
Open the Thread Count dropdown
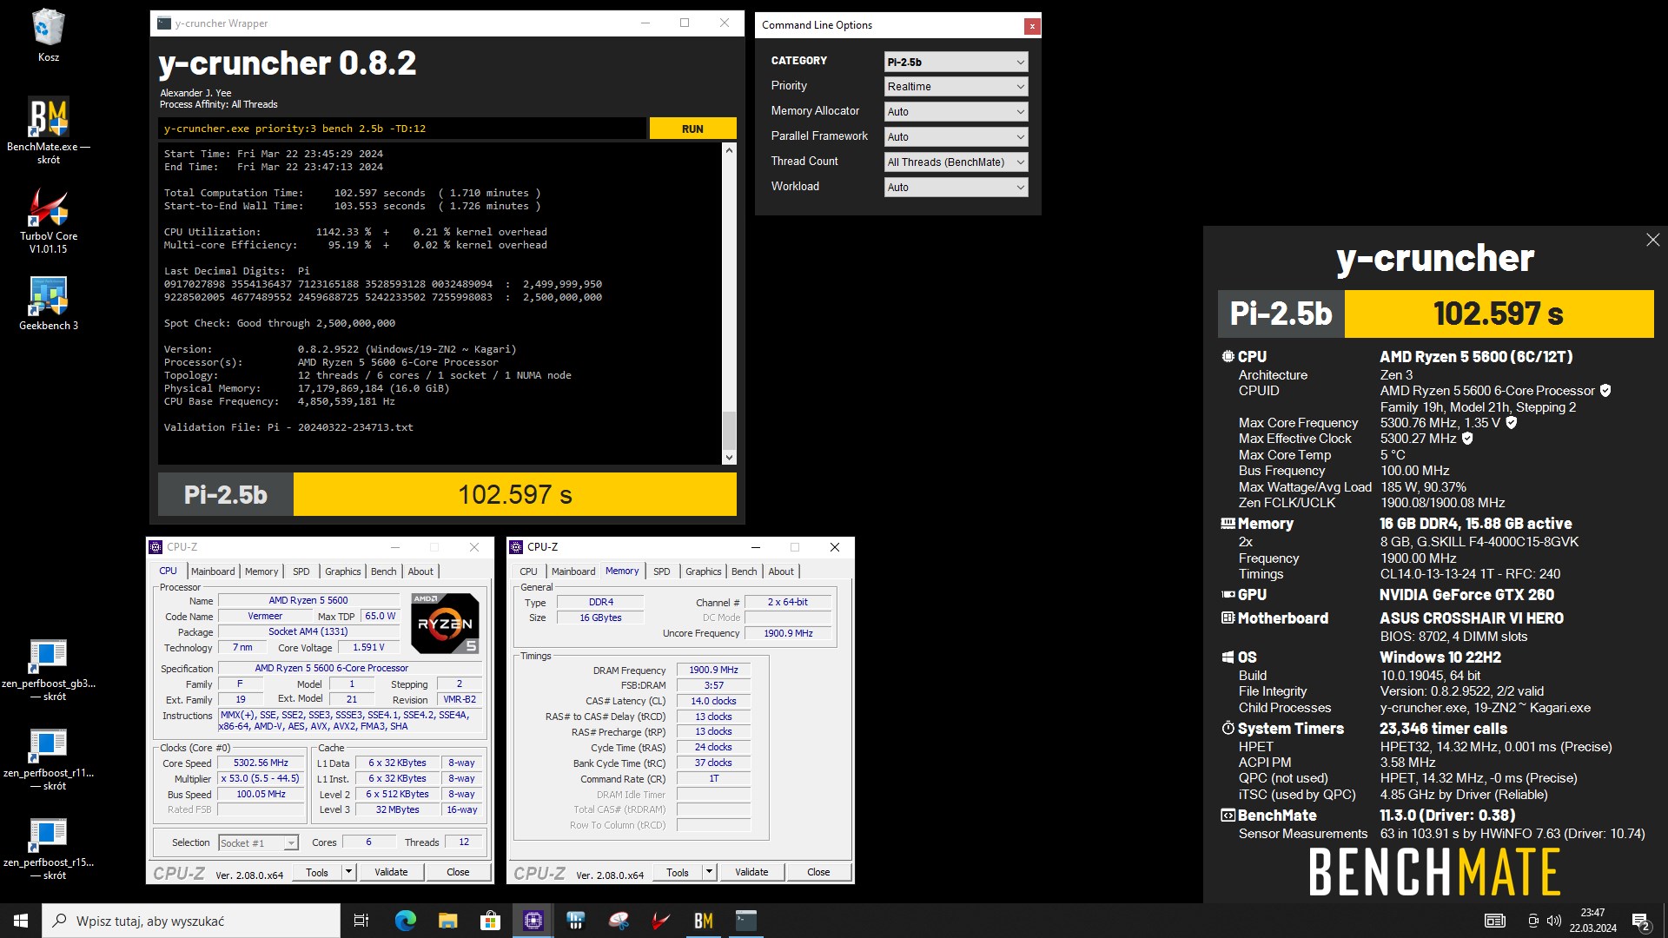point(956,162)
